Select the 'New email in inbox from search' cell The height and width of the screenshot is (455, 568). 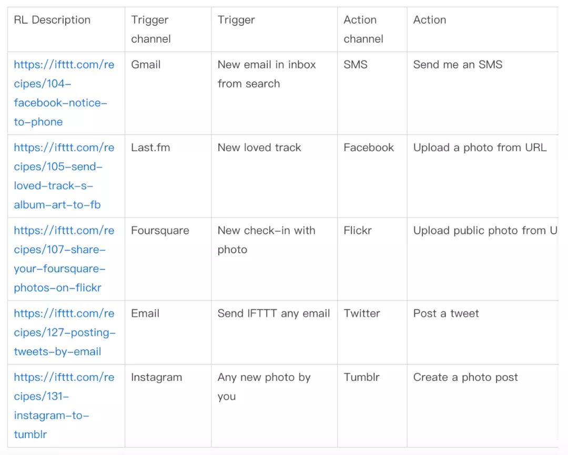click(267, 74)
